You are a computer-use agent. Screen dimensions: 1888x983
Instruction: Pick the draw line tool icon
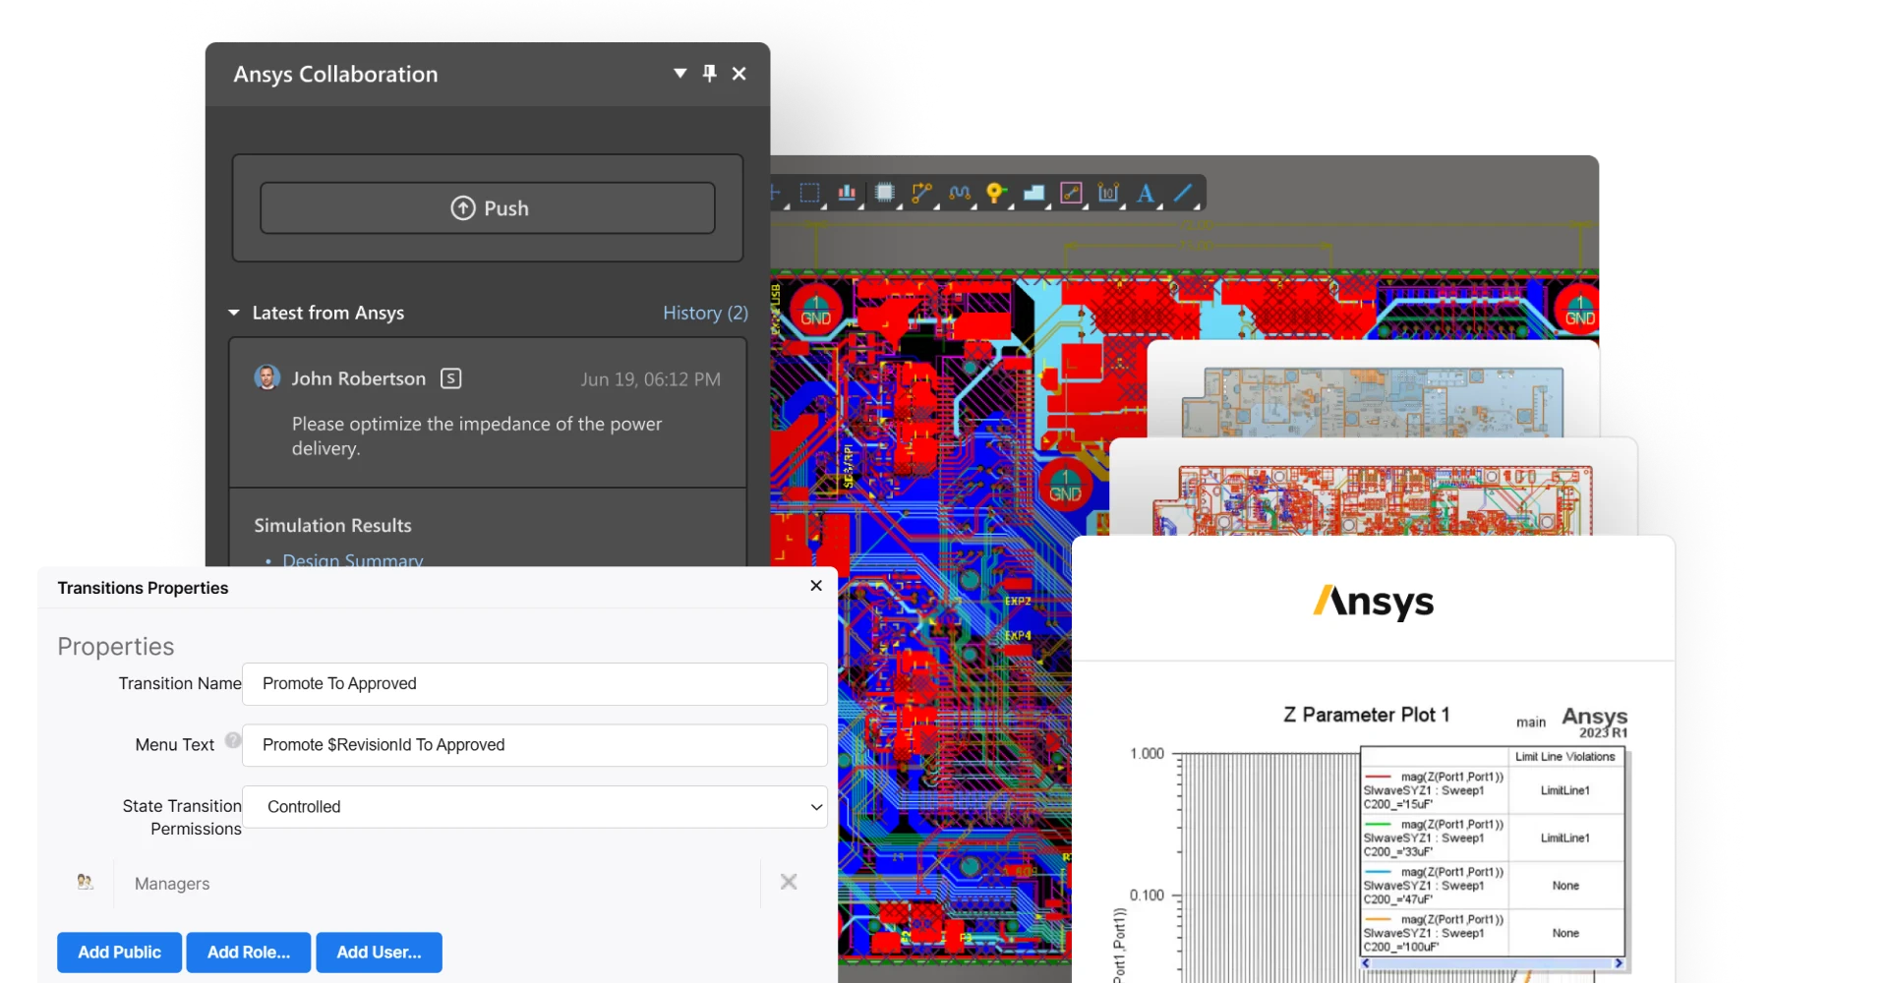click(1183, 193)
